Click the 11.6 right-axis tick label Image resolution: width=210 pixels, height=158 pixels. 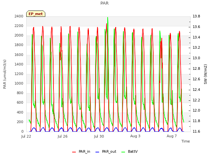pos(196,131)
